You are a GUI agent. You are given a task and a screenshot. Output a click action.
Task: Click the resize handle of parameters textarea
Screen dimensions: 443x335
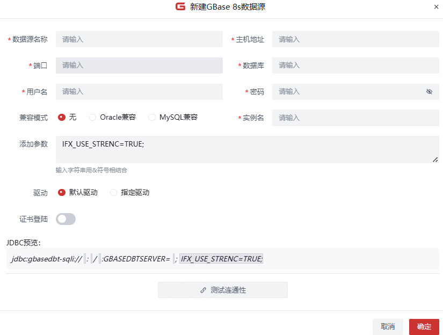435,159
